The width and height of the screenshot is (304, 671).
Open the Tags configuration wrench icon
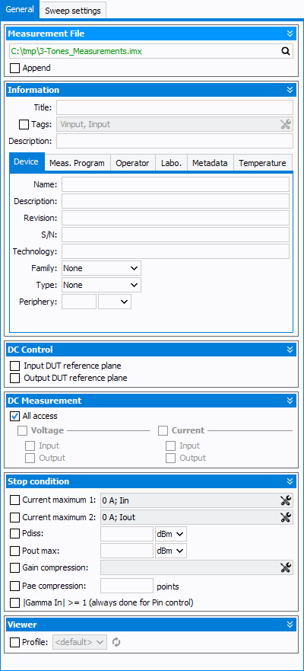tap(285, 124)
